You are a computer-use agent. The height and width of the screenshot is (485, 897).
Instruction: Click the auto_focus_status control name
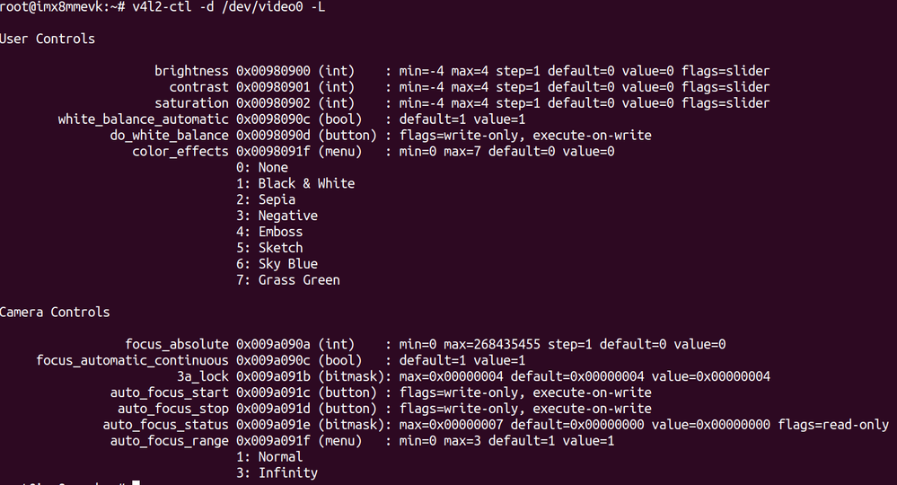(165, 425)
